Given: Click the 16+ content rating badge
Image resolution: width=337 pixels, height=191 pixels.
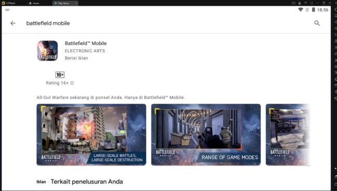Looking at the screenshot, I should tap(60, 75).
